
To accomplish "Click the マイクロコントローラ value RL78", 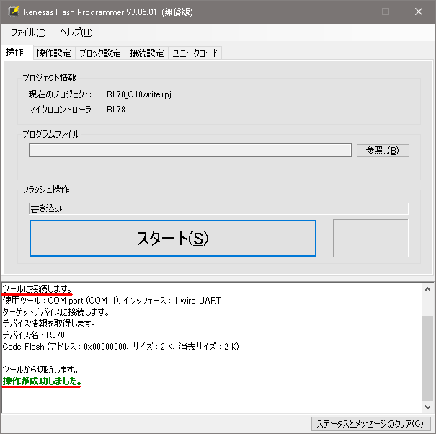I will coord(116,110).
